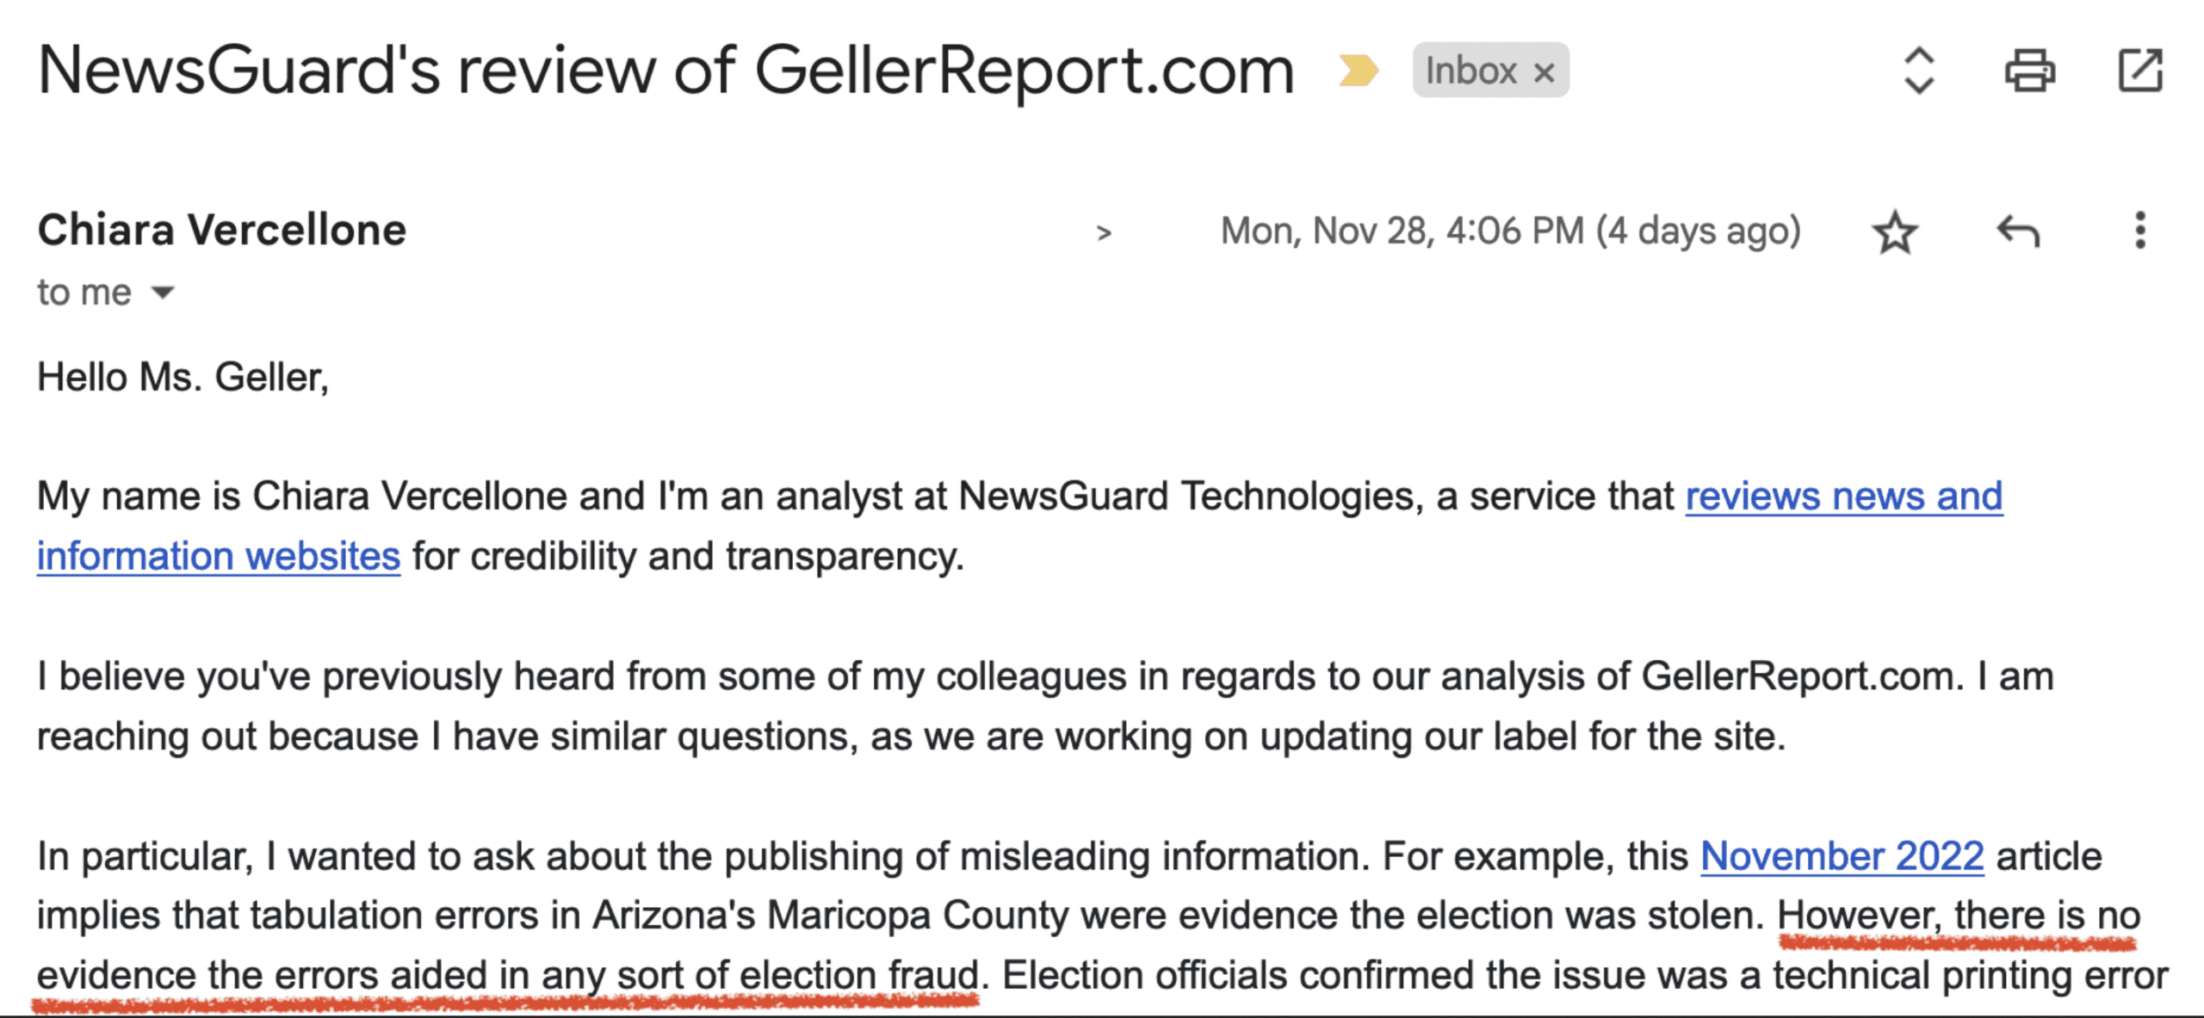Viewport: 2204px width, 1018px height.
Task: Click the Inbox label chip
Action: (1470, 71)
